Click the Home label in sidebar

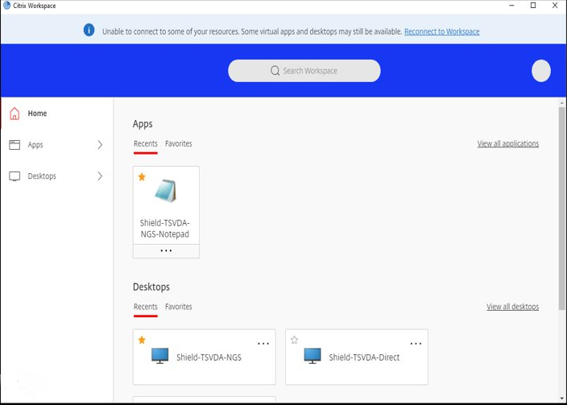point(37,114)
